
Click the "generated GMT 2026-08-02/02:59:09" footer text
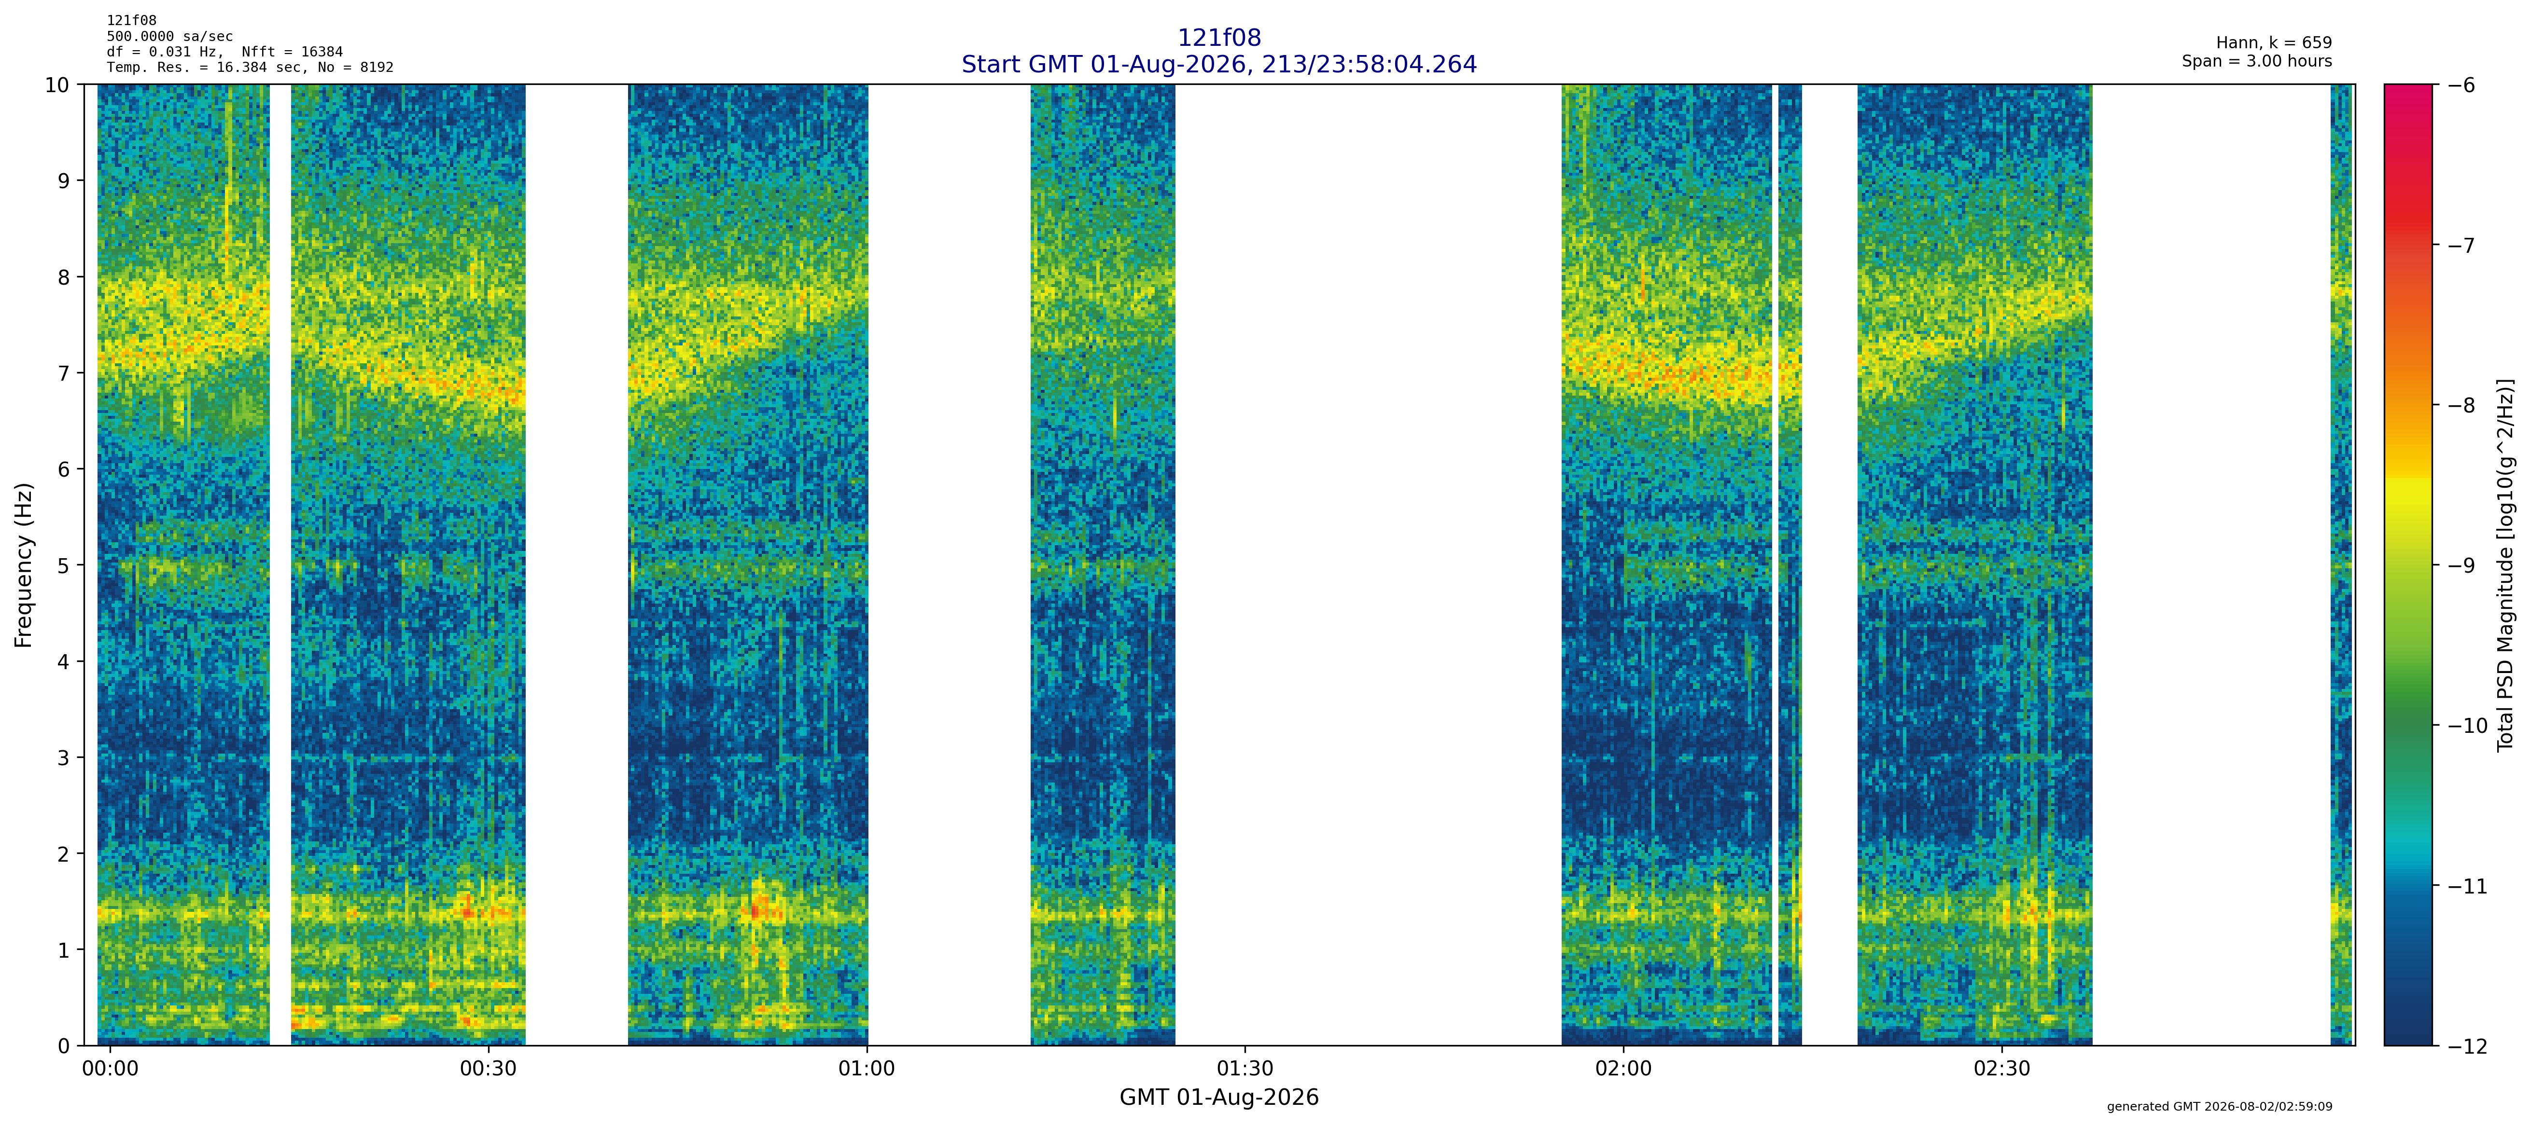tap(2220, 1106)
